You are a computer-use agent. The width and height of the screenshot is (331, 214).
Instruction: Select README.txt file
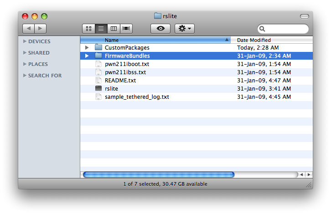[120, 81]
